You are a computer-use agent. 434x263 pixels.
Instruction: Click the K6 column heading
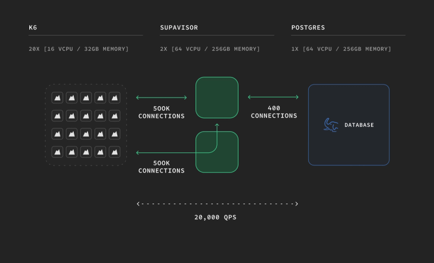[x=33, y=27]
